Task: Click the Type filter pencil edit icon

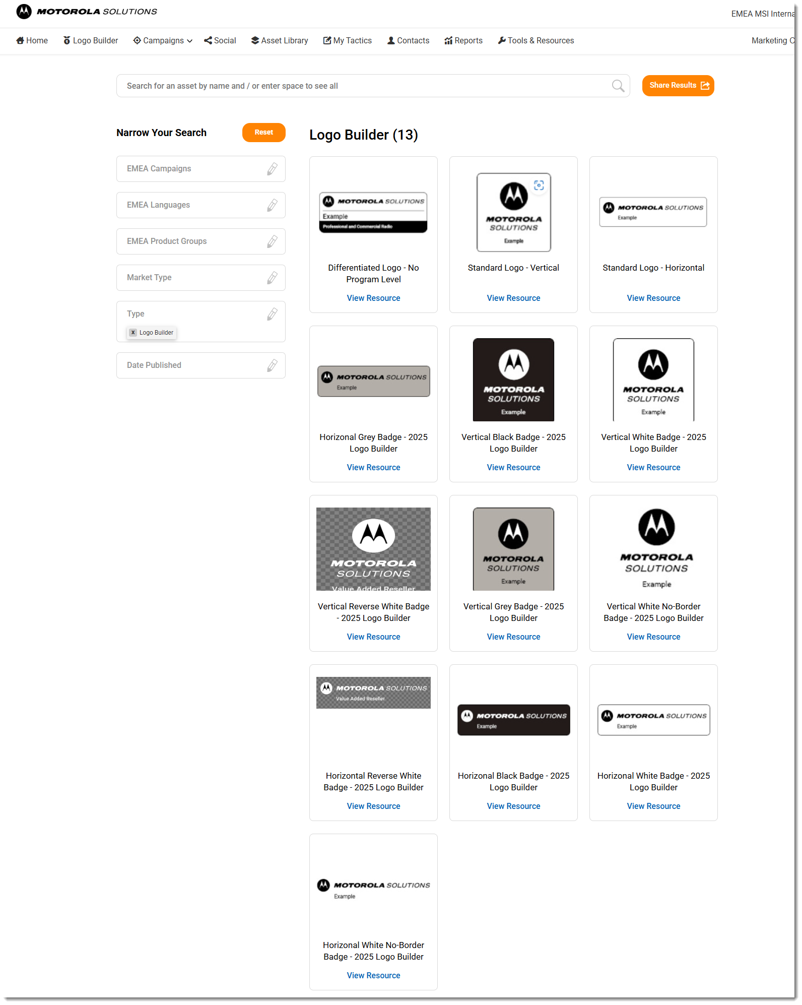Action: pos(272,314)
